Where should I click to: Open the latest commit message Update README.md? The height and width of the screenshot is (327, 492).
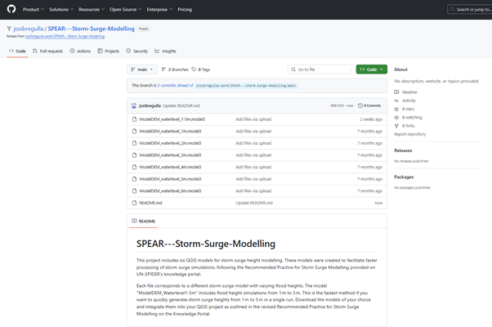(x=181, y=105)
